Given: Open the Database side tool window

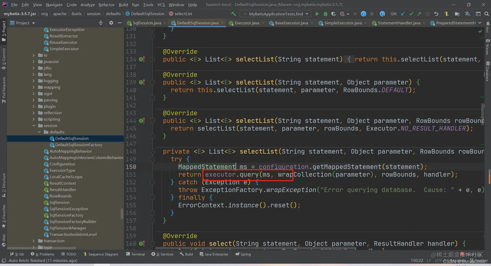Looking at the screenshot, I should click(487, 72).
